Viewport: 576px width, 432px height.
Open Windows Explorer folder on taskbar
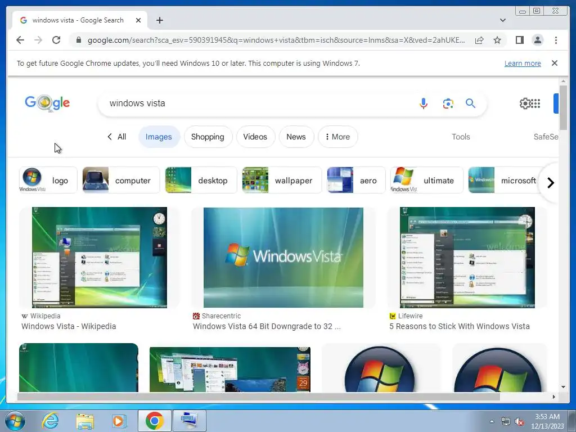coord(85,421)
